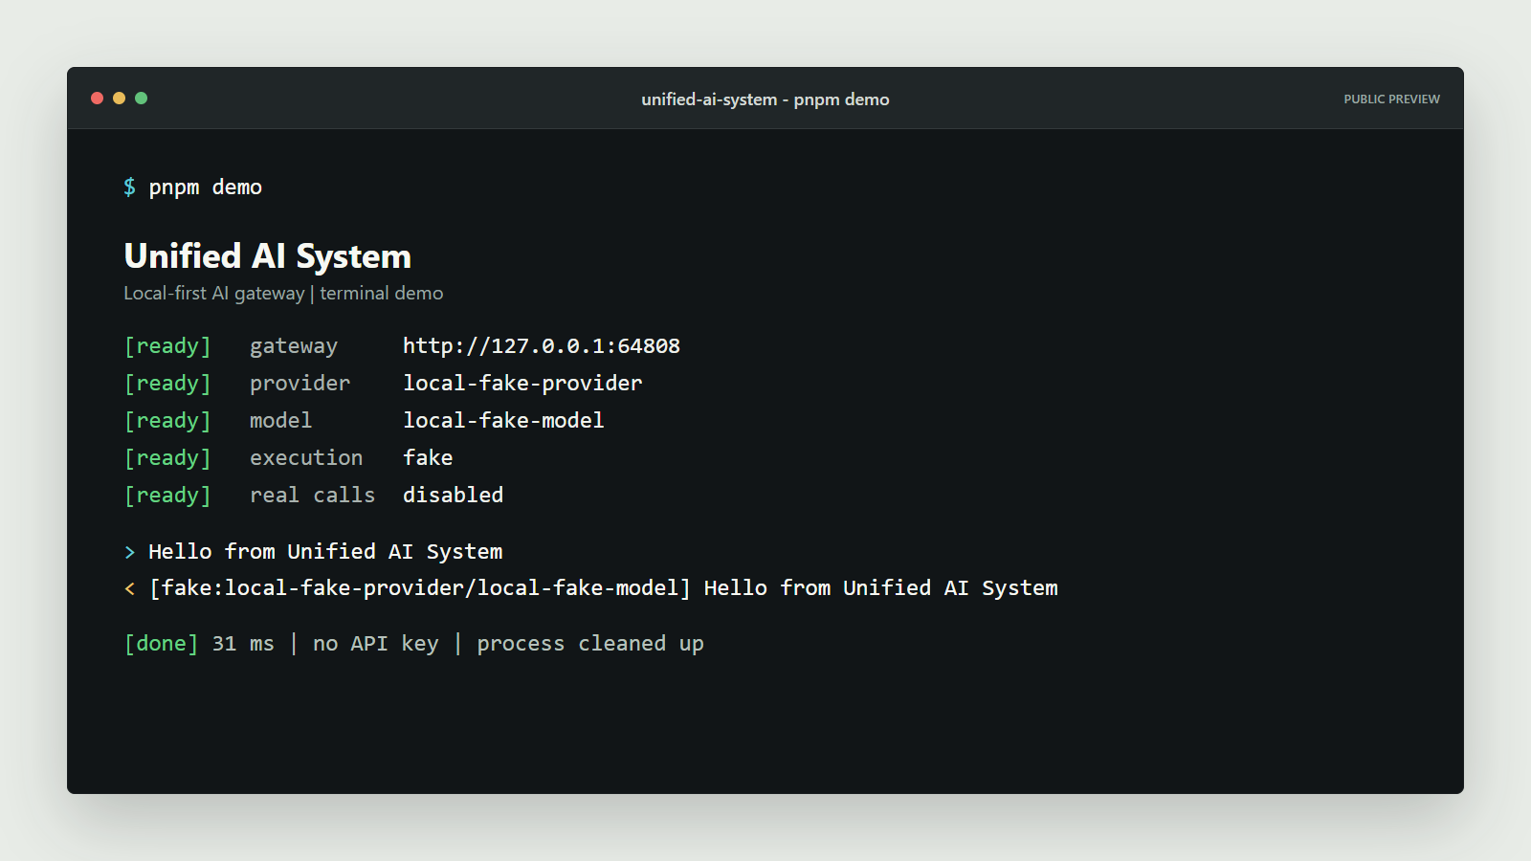This screenshot has width=1531, height=861.
Task: Click the 'Local-first AI gateway | terminal demo' subtitle
Action: pyautogui.click(x=283, y=294)
